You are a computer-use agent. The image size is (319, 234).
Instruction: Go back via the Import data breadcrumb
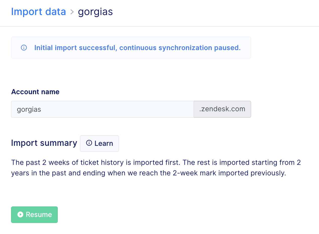[x=38, y=12]
